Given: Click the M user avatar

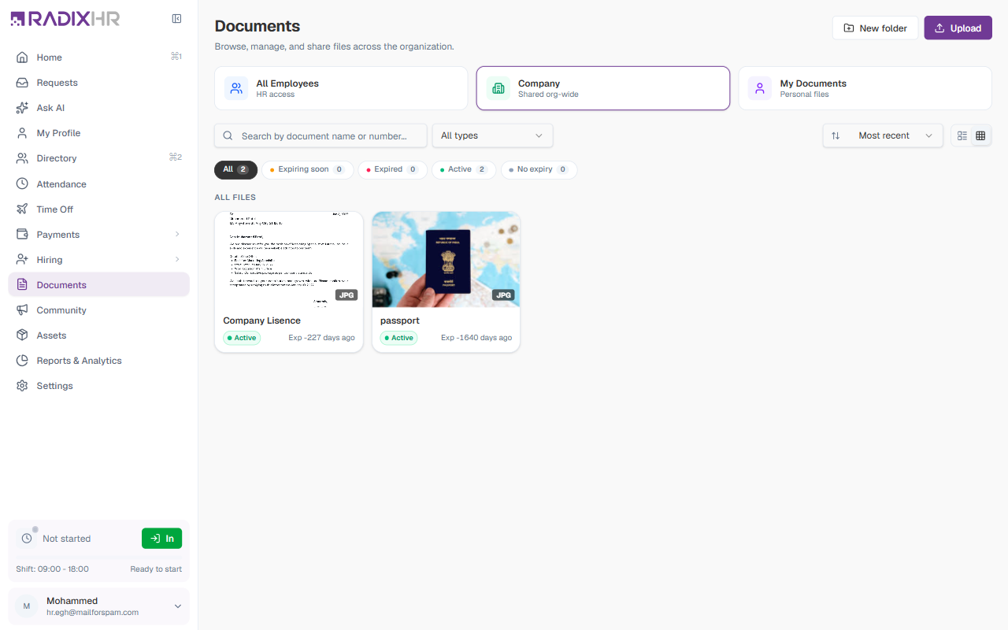Looking at the screenshot, I should [x=27, y=606].
